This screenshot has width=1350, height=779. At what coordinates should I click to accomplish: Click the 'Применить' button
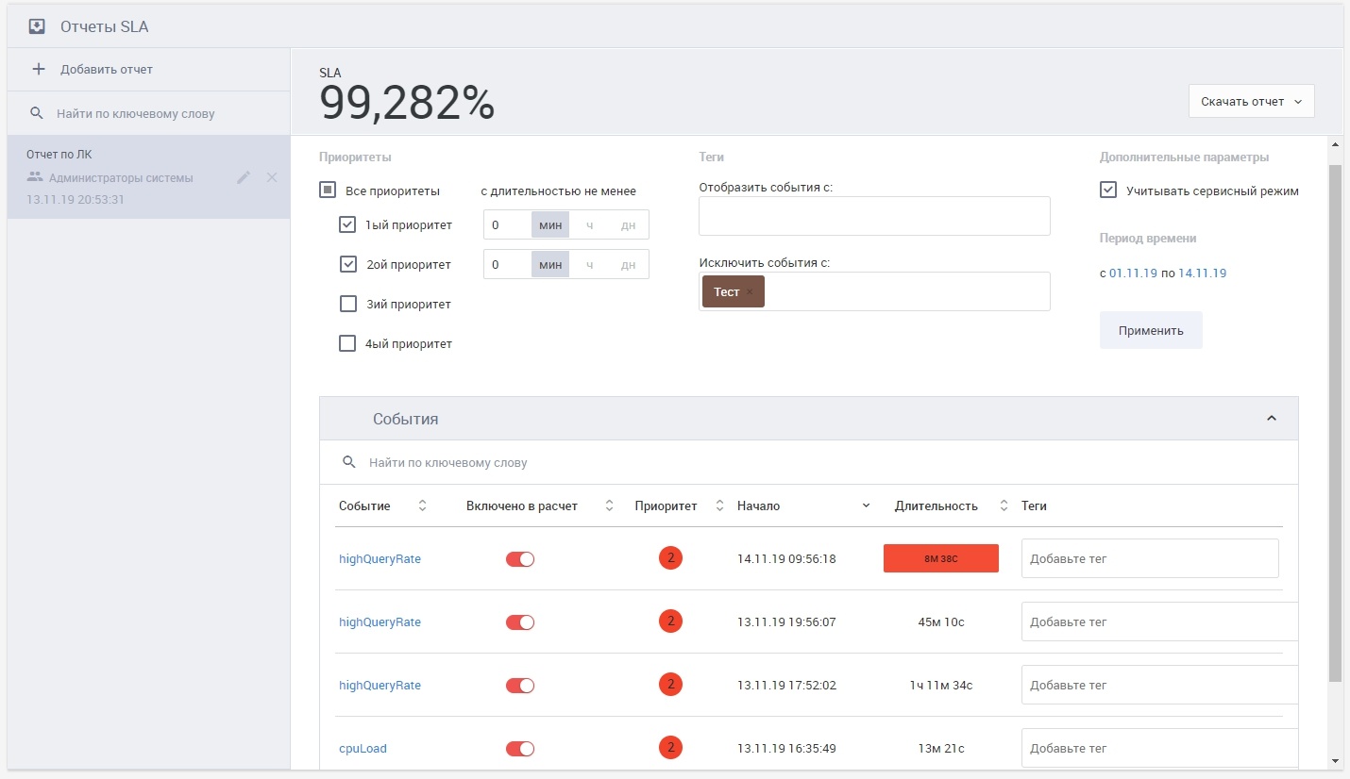point(1151,330)
